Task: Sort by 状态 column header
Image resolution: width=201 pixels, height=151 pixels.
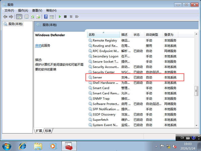Action: coord(138,35)
